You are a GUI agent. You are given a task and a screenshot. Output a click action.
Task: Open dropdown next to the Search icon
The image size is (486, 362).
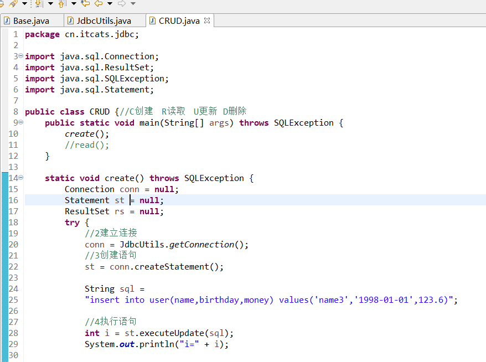pos(24,4)
